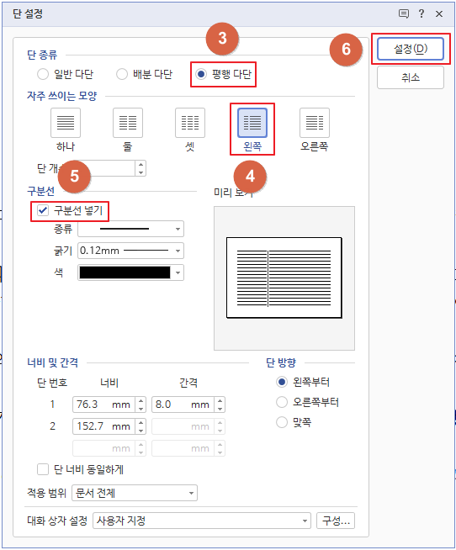
Task: Open help with the question mark icon
Action: pos(422,13)
